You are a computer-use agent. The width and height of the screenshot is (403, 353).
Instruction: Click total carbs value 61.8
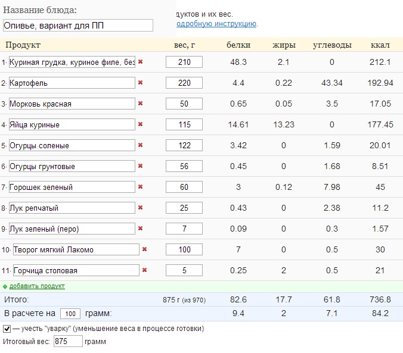pos(332,299)
